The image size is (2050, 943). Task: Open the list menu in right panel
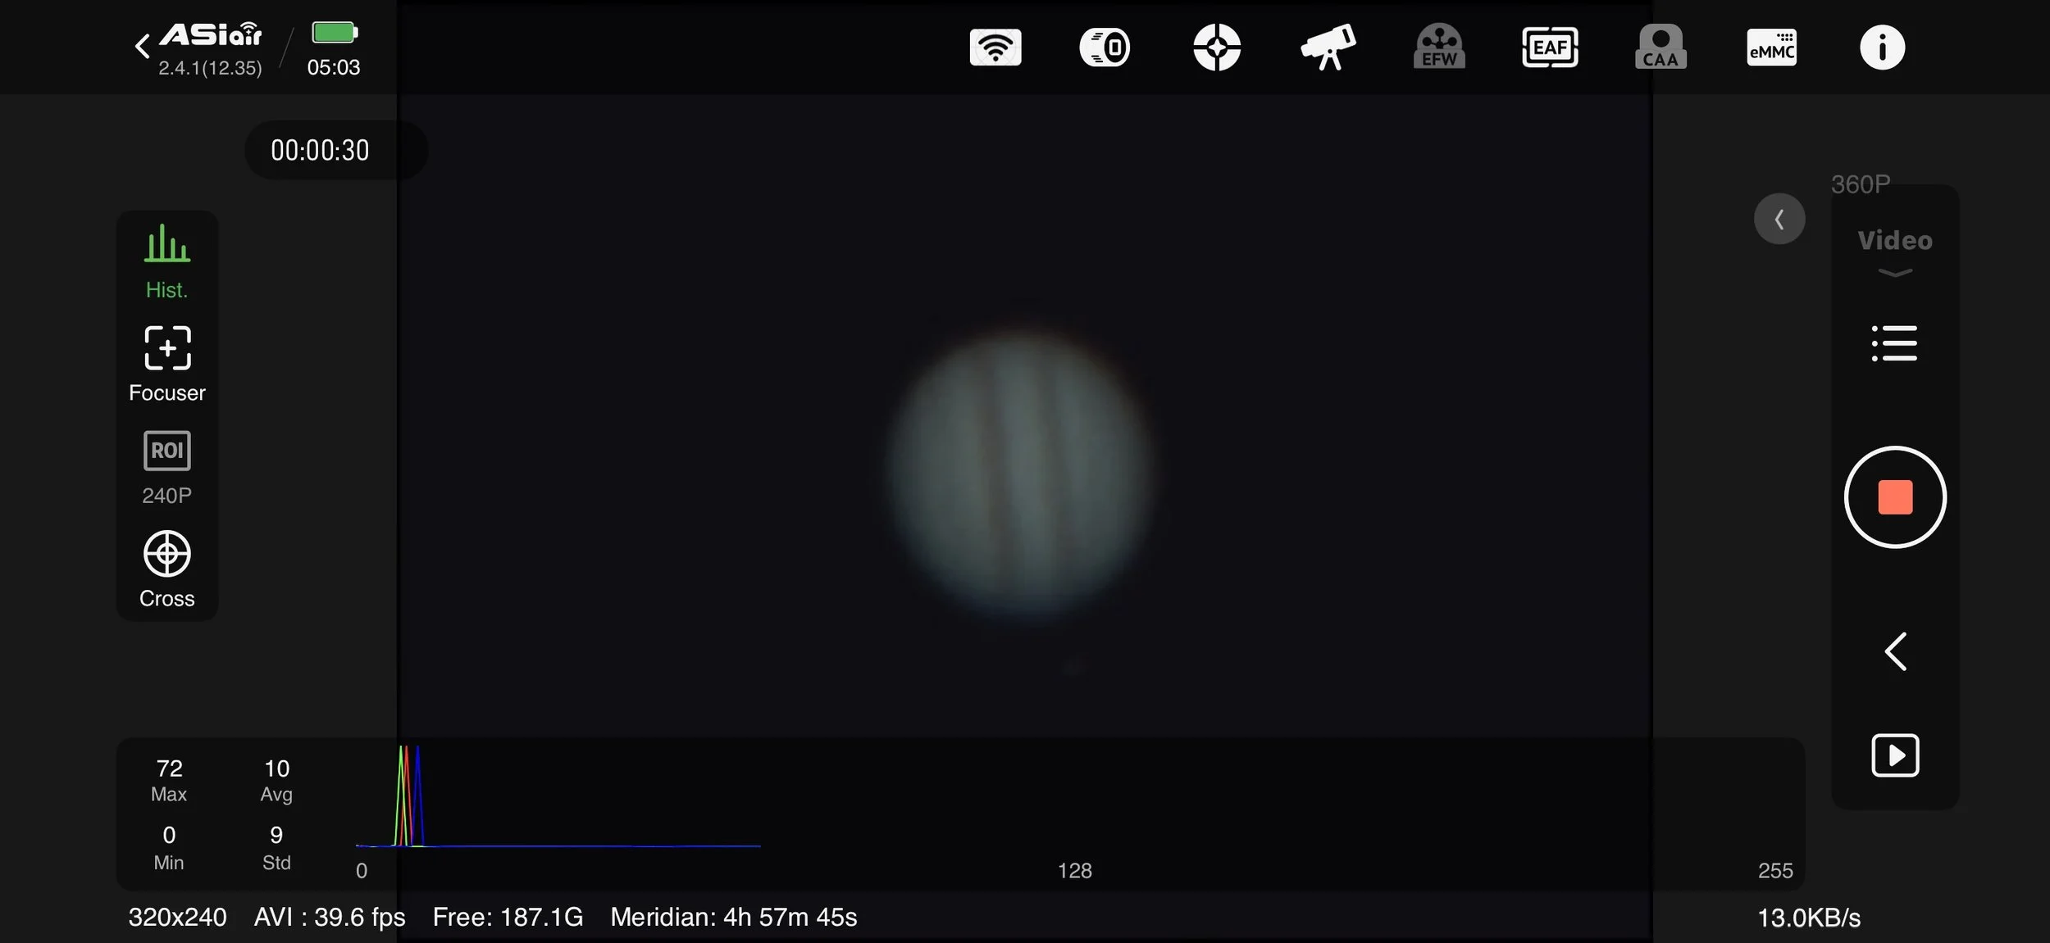pyautogui.click(x=1894, y=343)
